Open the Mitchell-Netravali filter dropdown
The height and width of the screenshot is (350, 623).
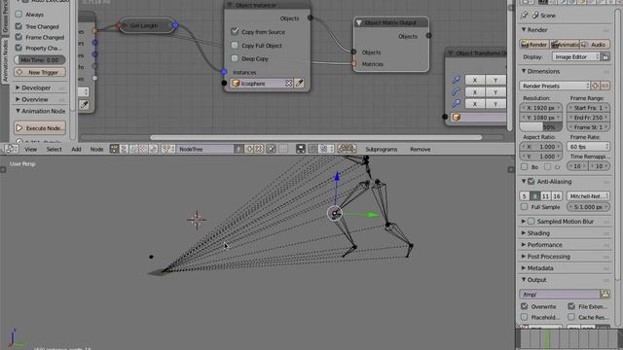(588, 196)
